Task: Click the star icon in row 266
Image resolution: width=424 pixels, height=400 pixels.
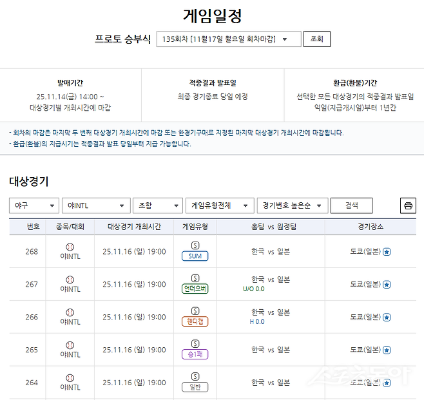Action: point(387,318)
